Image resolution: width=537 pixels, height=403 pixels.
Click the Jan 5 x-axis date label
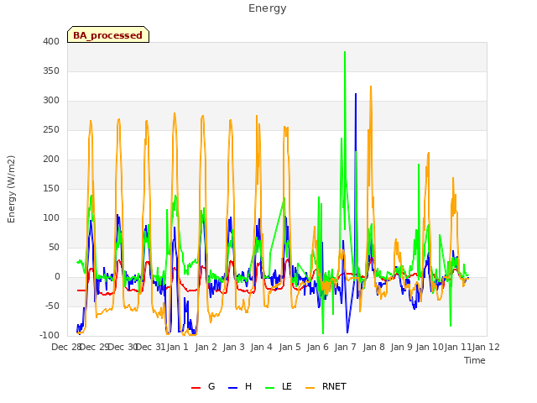coord(289,347)
